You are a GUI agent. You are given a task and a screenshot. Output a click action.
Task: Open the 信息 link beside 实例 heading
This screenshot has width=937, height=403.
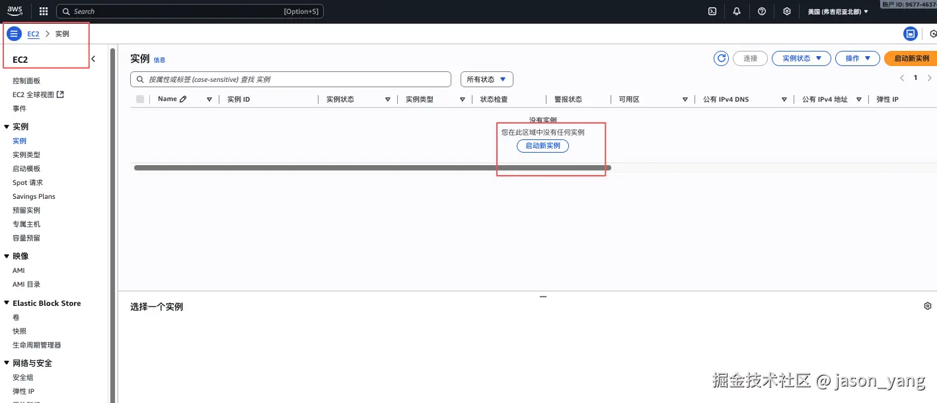159,59
